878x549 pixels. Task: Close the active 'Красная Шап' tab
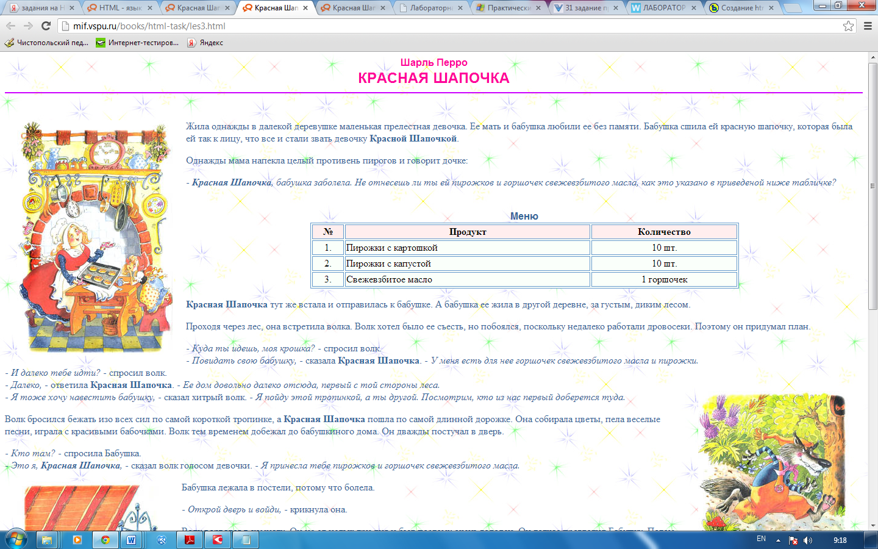tap(305, 8)
